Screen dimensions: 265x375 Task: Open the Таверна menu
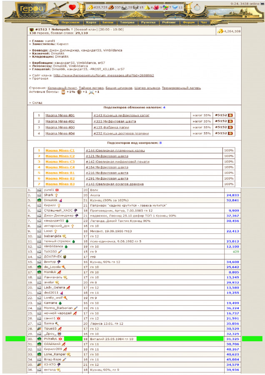pos(127,22)
